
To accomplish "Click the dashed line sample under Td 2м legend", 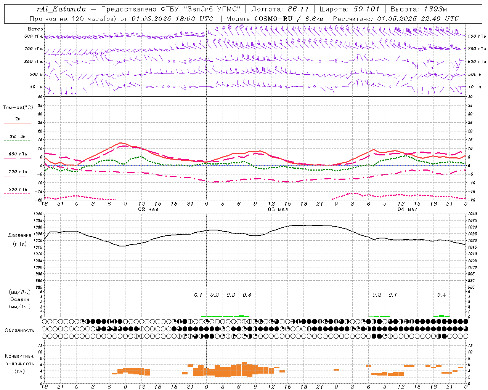I will point(18,141).
